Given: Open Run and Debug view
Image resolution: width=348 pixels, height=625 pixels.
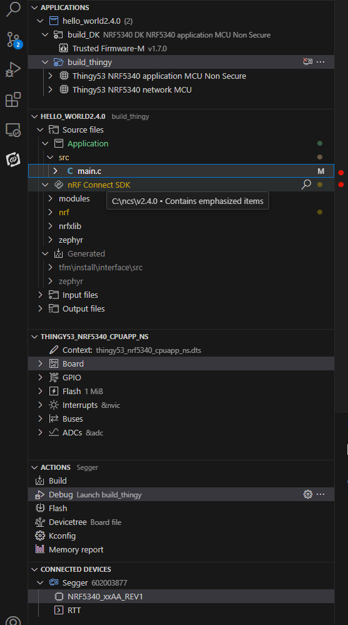Looking at the screenshot, I should [x=13, y=69].
